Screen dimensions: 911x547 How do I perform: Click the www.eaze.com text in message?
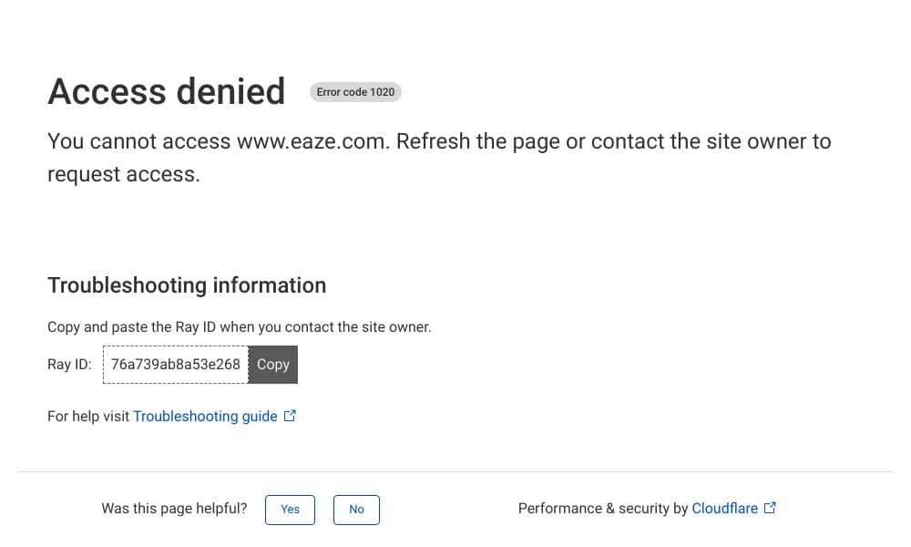point(313,141)
